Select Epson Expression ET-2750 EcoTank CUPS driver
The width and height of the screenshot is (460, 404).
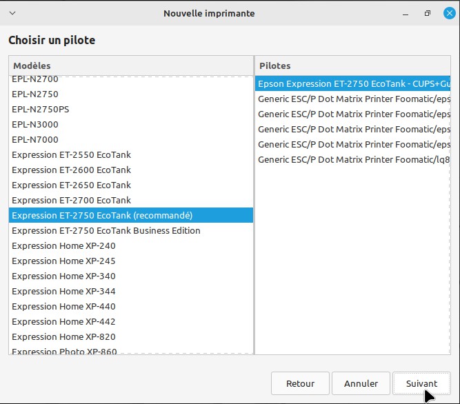(x=352, y=84)
